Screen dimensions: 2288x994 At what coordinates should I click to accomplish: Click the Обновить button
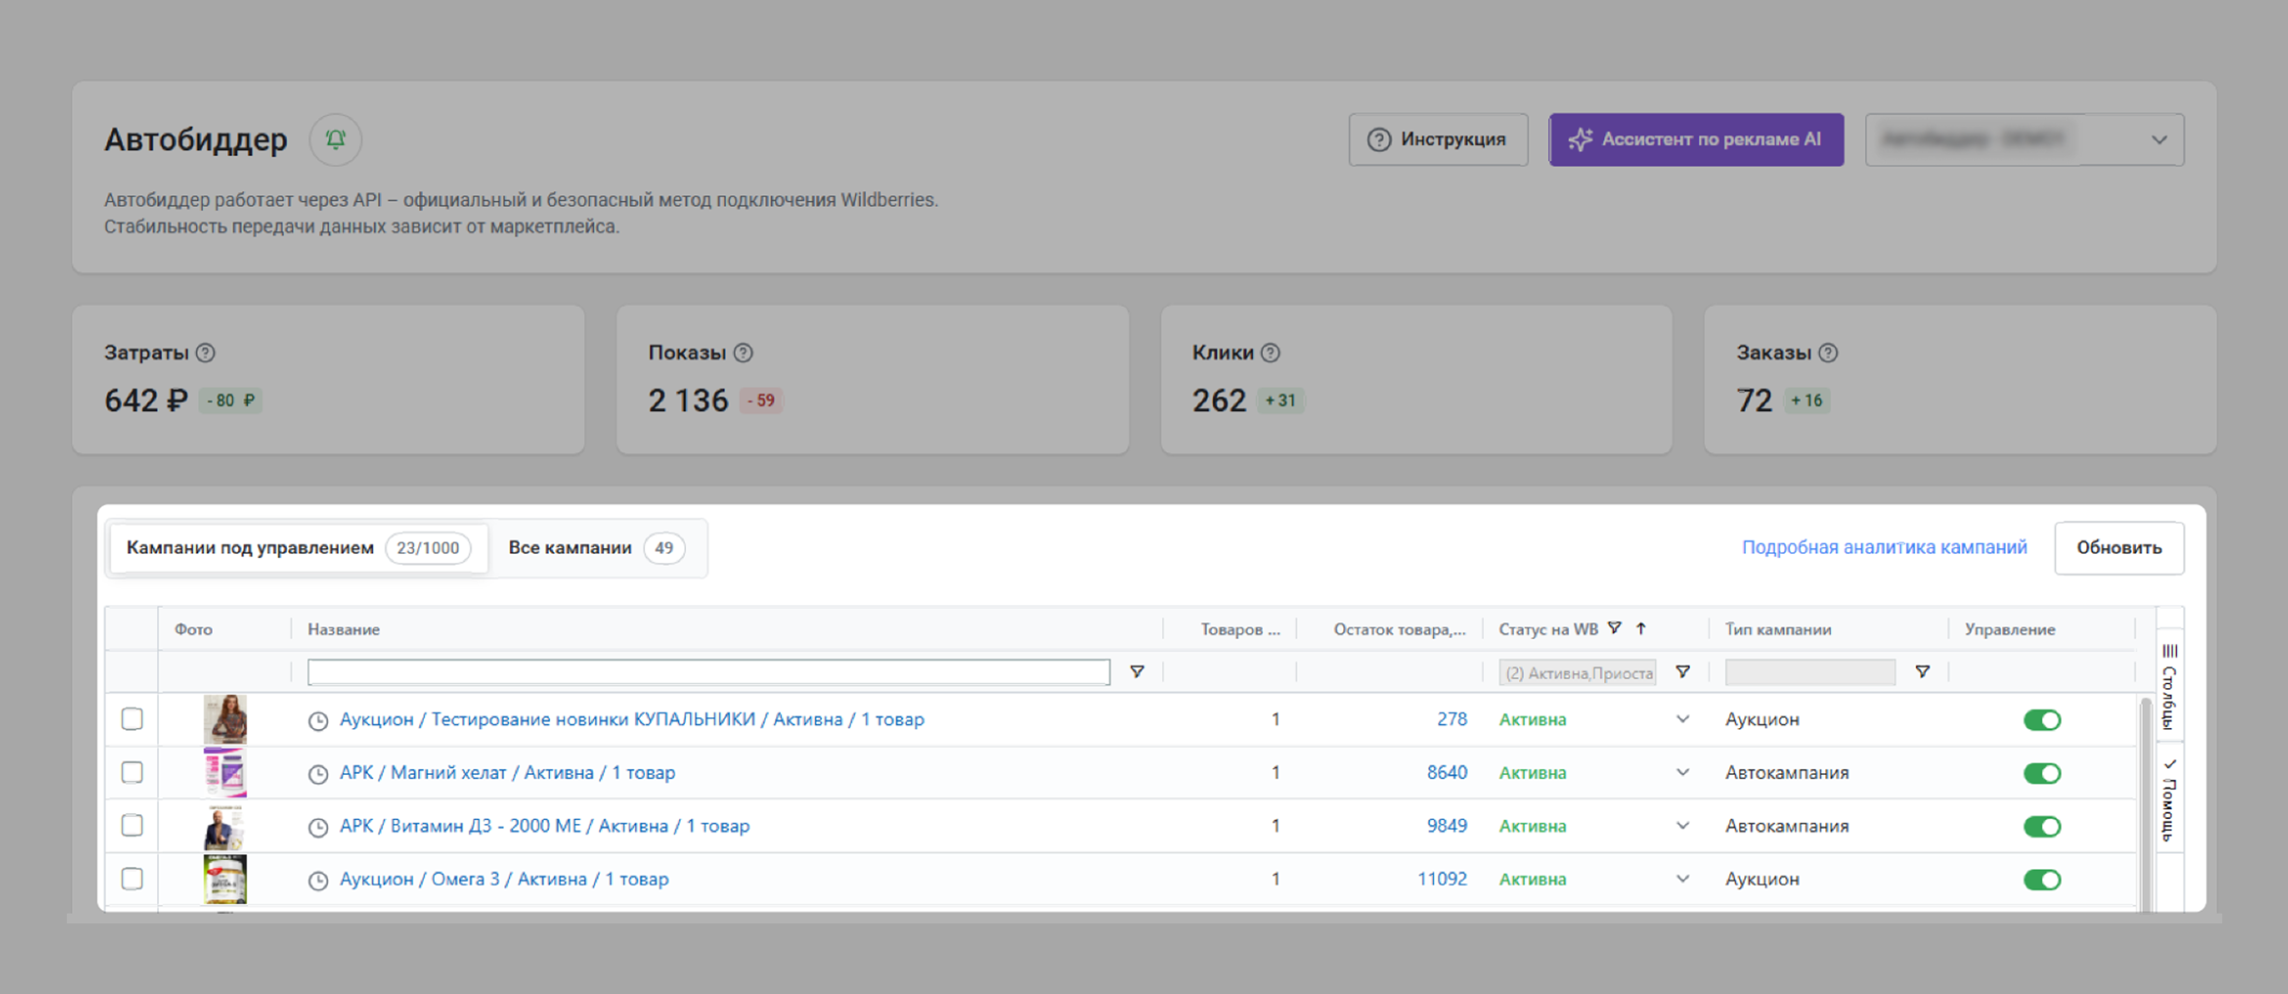coord(2118,547)
